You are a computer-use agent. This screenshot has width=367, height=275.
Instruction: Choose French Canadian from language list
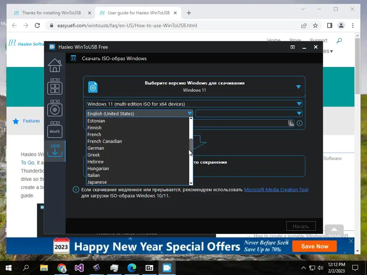[138, 141]
